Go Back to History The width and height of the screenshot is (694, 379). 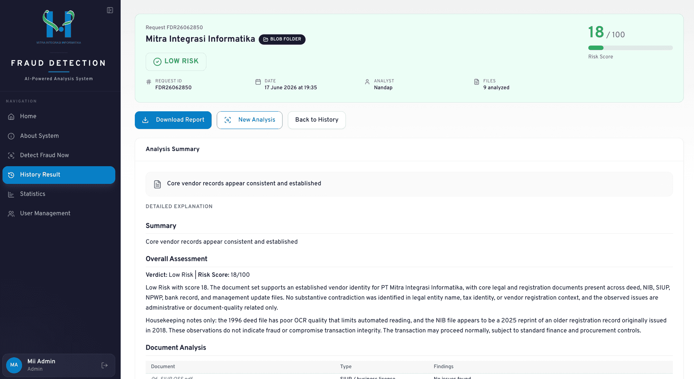[x=317, y=120]
